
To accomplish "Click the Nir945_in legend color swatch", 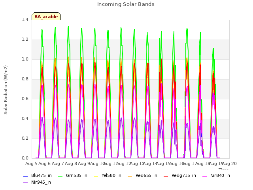I will tap(25, 183).
